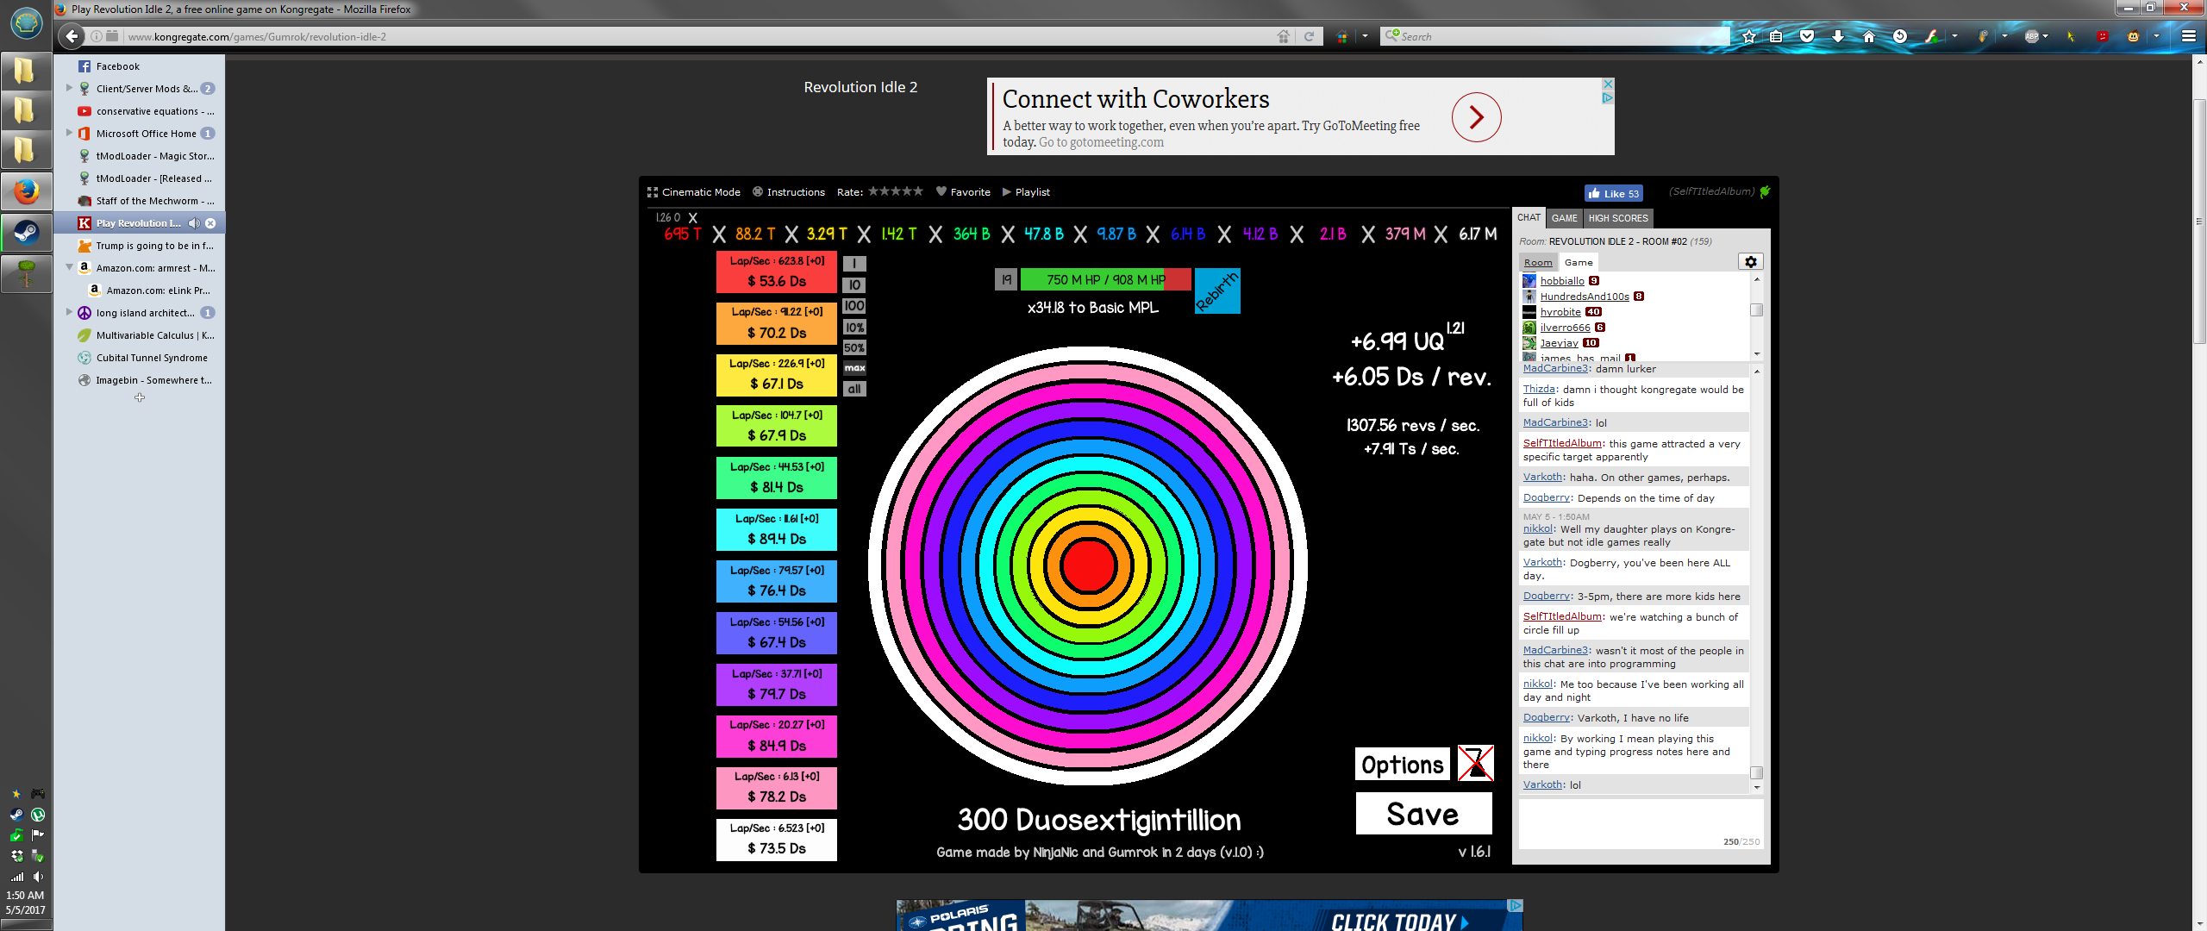The image size is (2207, 931).
Task: Click the Facebook Like 53 button
Action: point(1613,193)
